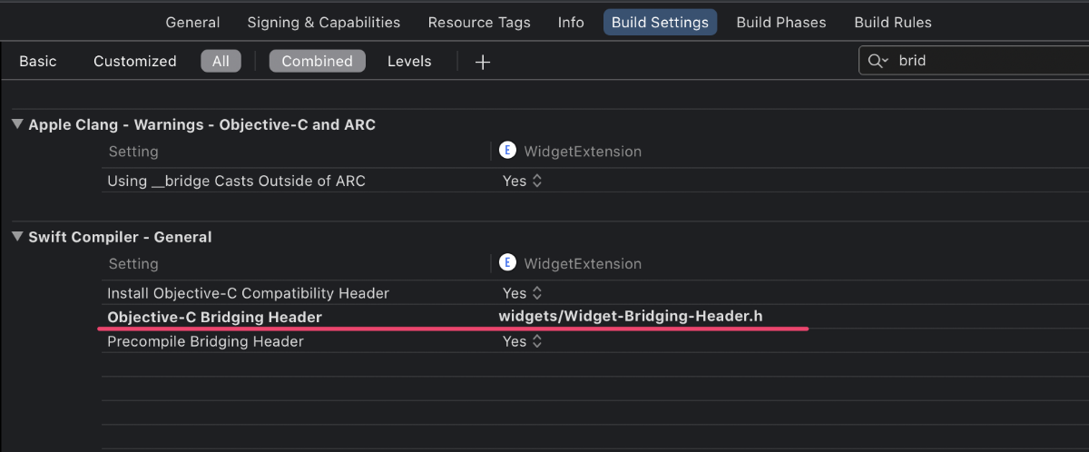Click the plus icon to add build setting
Screen dimensions: 1089x452
pos(483,62)
